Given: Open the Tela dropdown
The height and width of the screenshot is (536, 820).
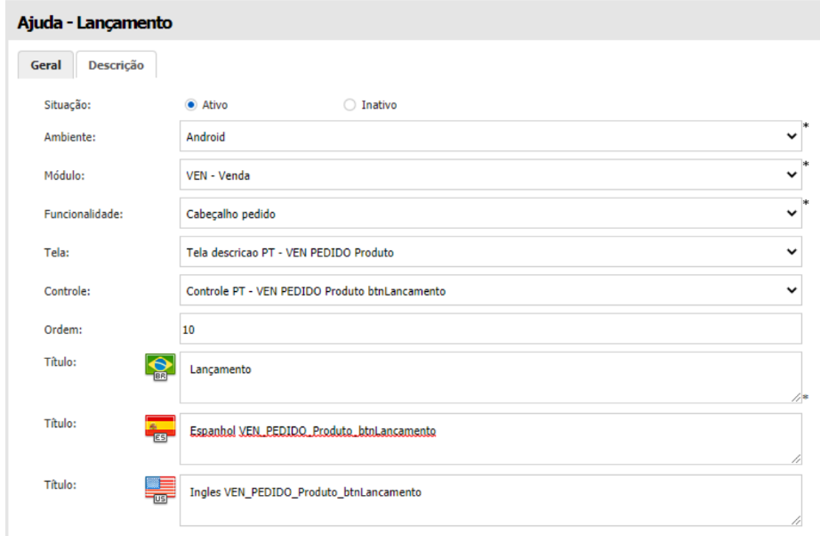Looking at the screenshot, I should point(490,252).
